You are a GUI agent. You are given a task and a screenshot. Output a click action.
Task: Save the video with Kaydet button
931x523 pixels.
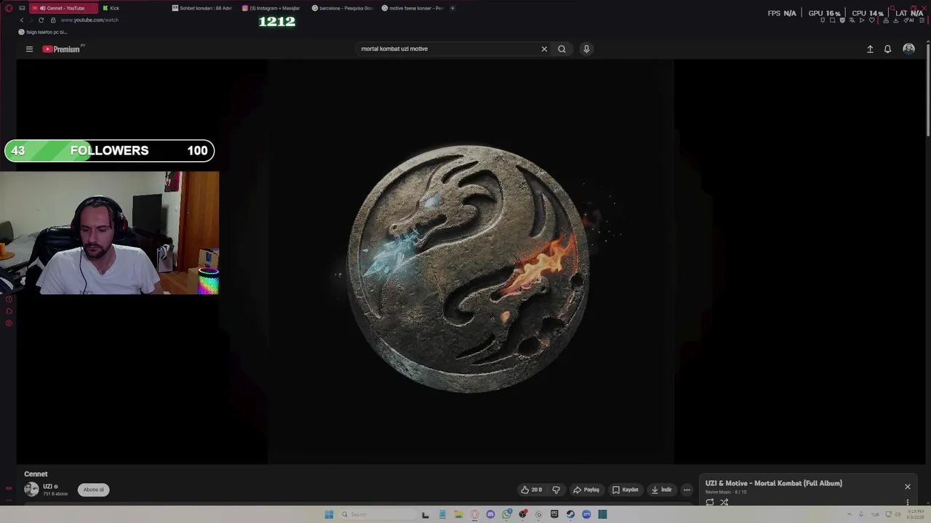[x=626, y=490]
